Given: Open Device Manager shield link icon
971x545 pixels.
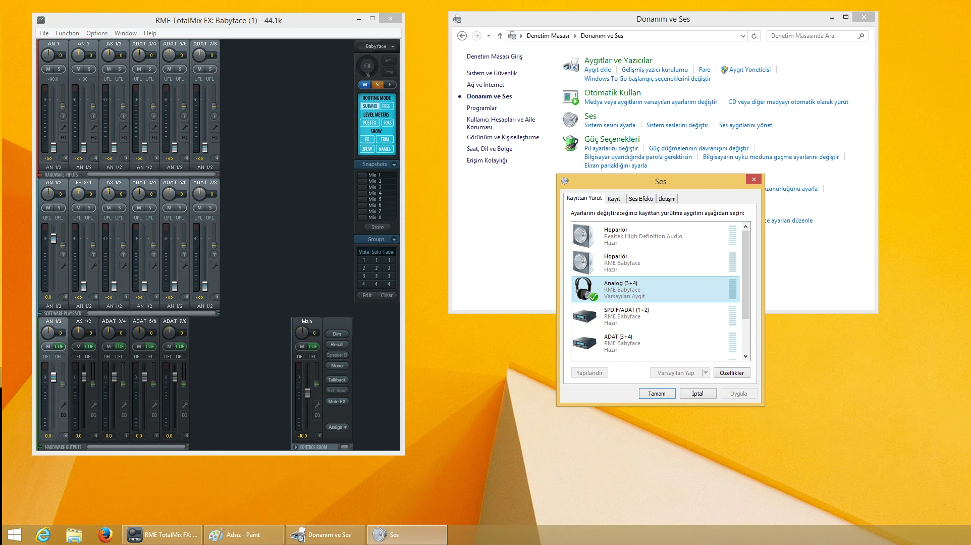Looking at the screenshot, I should (x=724, y=70).
